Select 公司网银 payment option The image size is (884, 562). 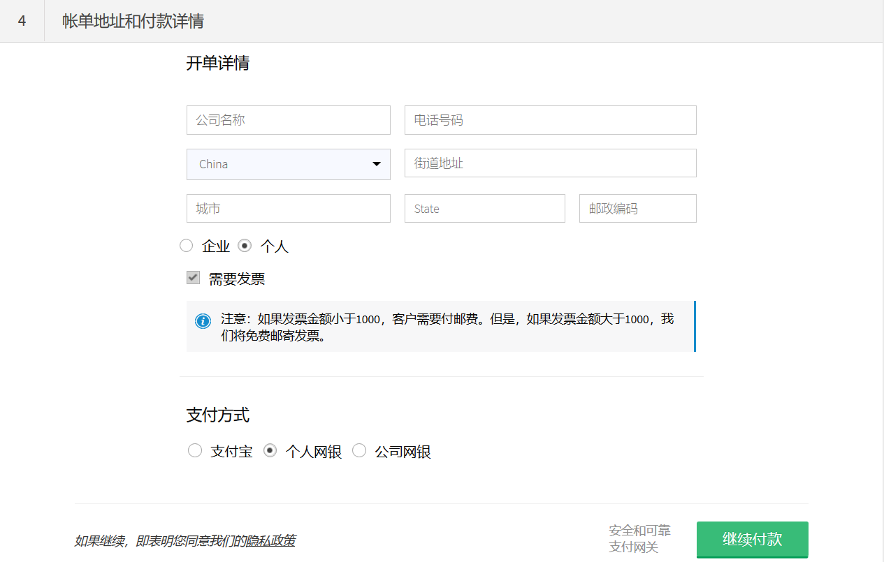[x=359, y=451]
